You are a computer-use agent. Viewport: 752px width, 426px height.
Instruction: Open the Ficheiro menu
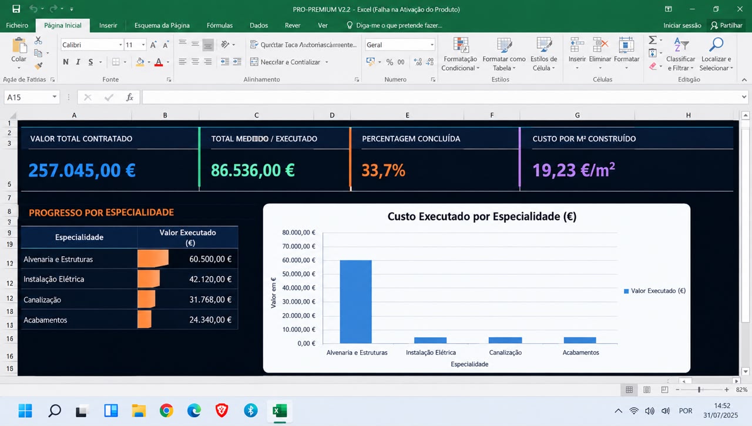click(x=17, y=25)
